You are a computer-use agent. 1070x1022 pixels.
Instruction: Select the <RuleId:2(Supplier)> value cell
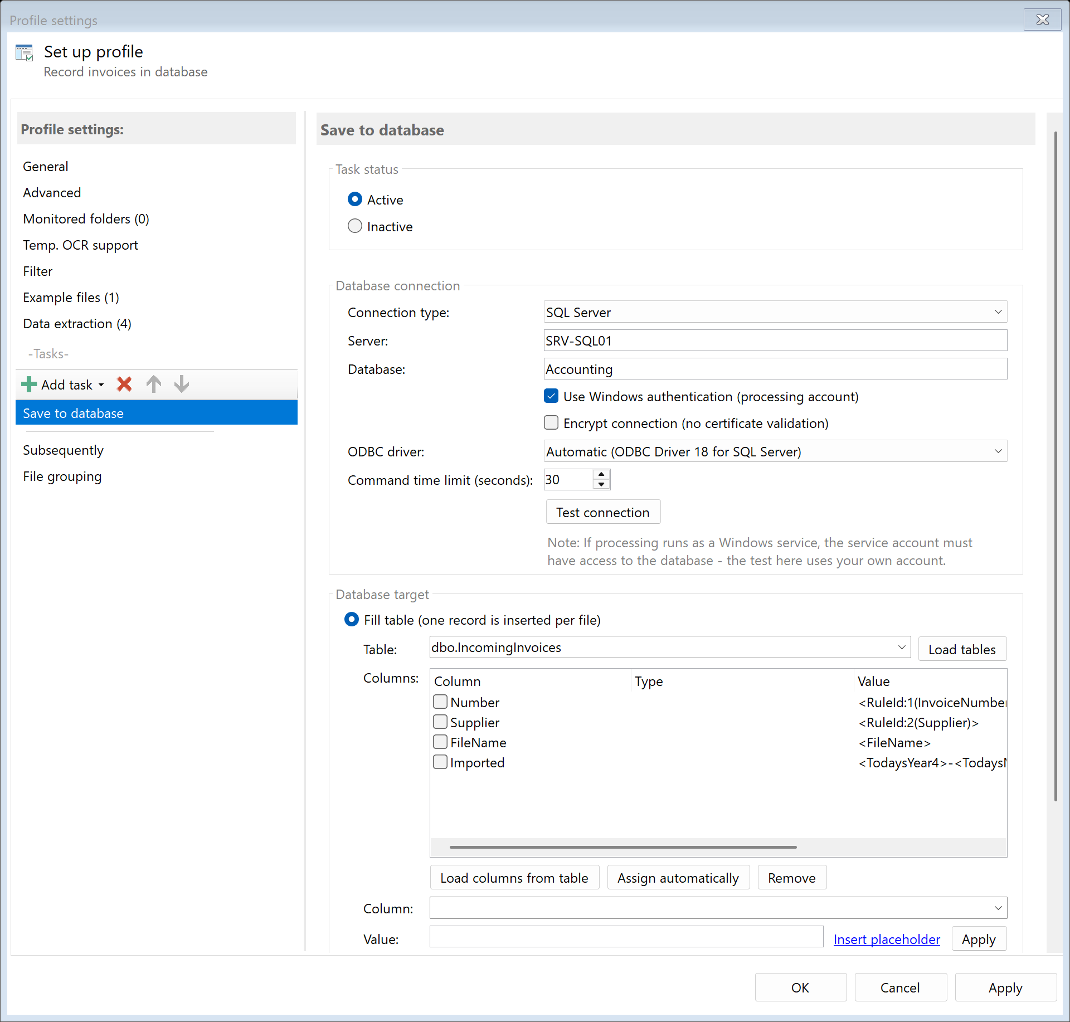[x=918, y=722]
